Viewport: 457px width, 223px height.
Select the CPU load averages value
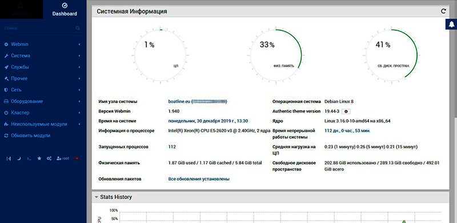coord(371,147)
